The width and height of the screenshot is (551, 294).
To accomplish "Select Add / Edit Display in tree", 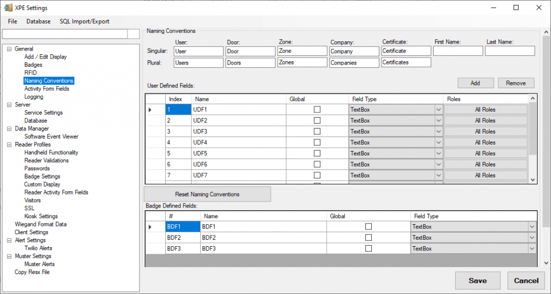I will (45, 57).
